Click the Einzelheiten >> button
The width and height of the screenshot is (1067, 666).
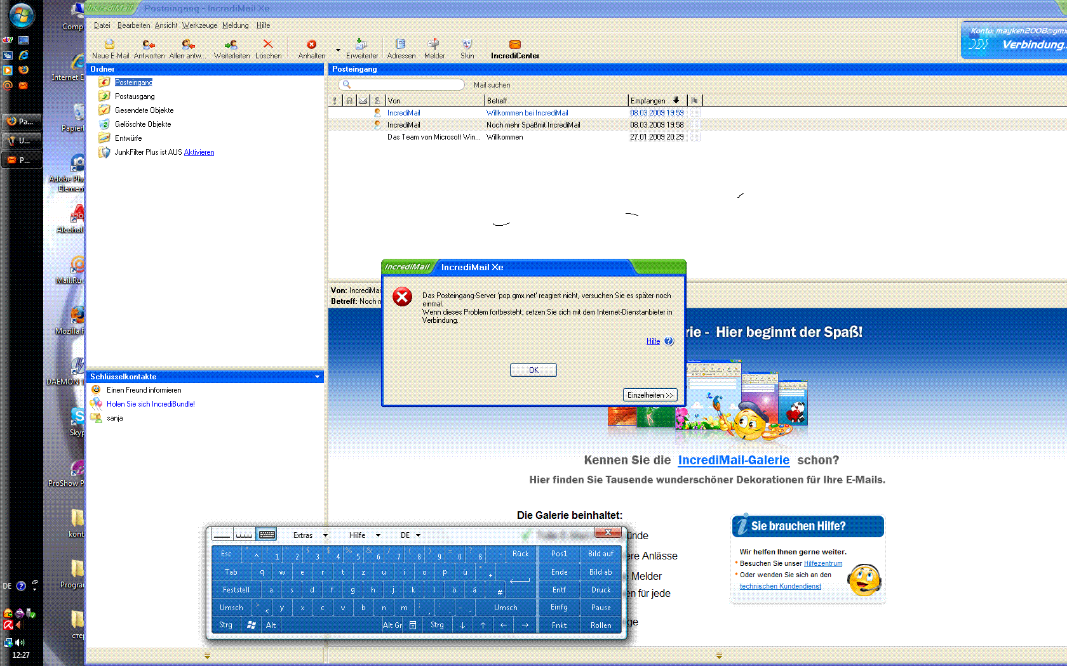pos(650,395)
